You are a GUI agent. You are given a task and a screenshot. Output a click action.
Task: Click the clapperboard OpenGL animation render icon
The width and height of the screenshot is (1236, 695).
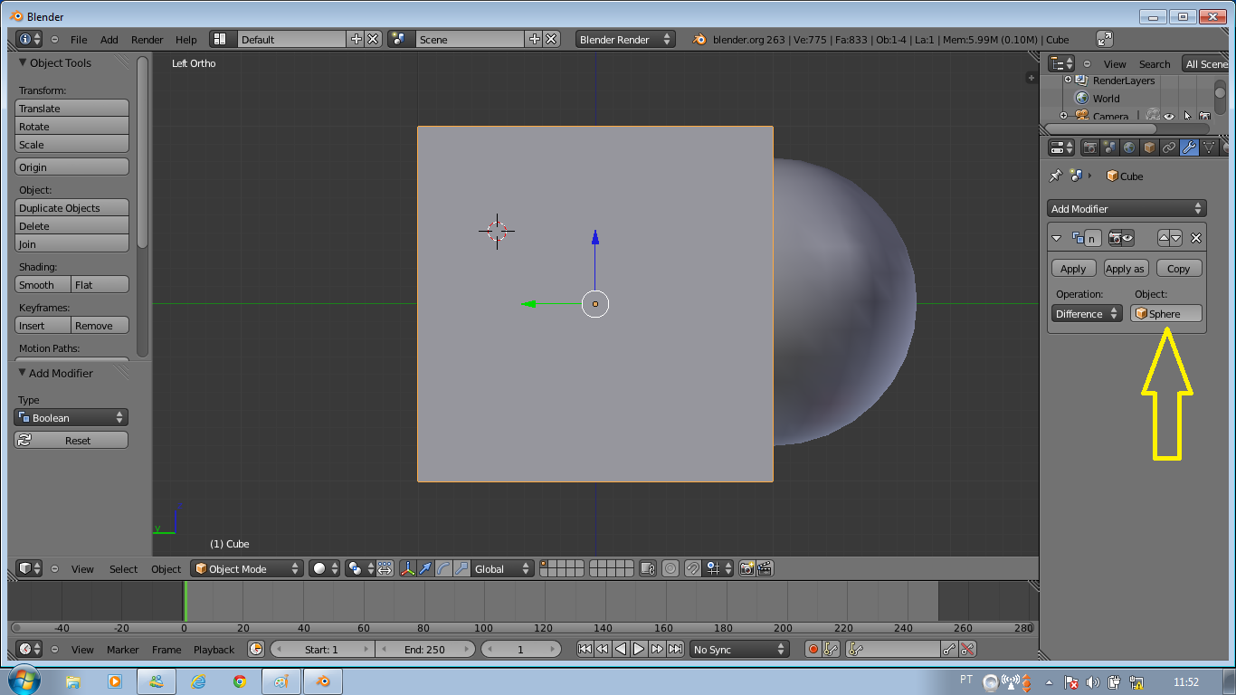763,568
